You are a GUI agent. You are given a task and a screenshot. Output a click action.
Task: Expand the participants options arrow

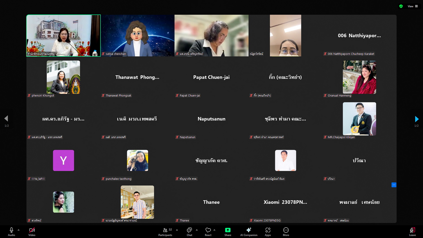[x=177, y=230]
